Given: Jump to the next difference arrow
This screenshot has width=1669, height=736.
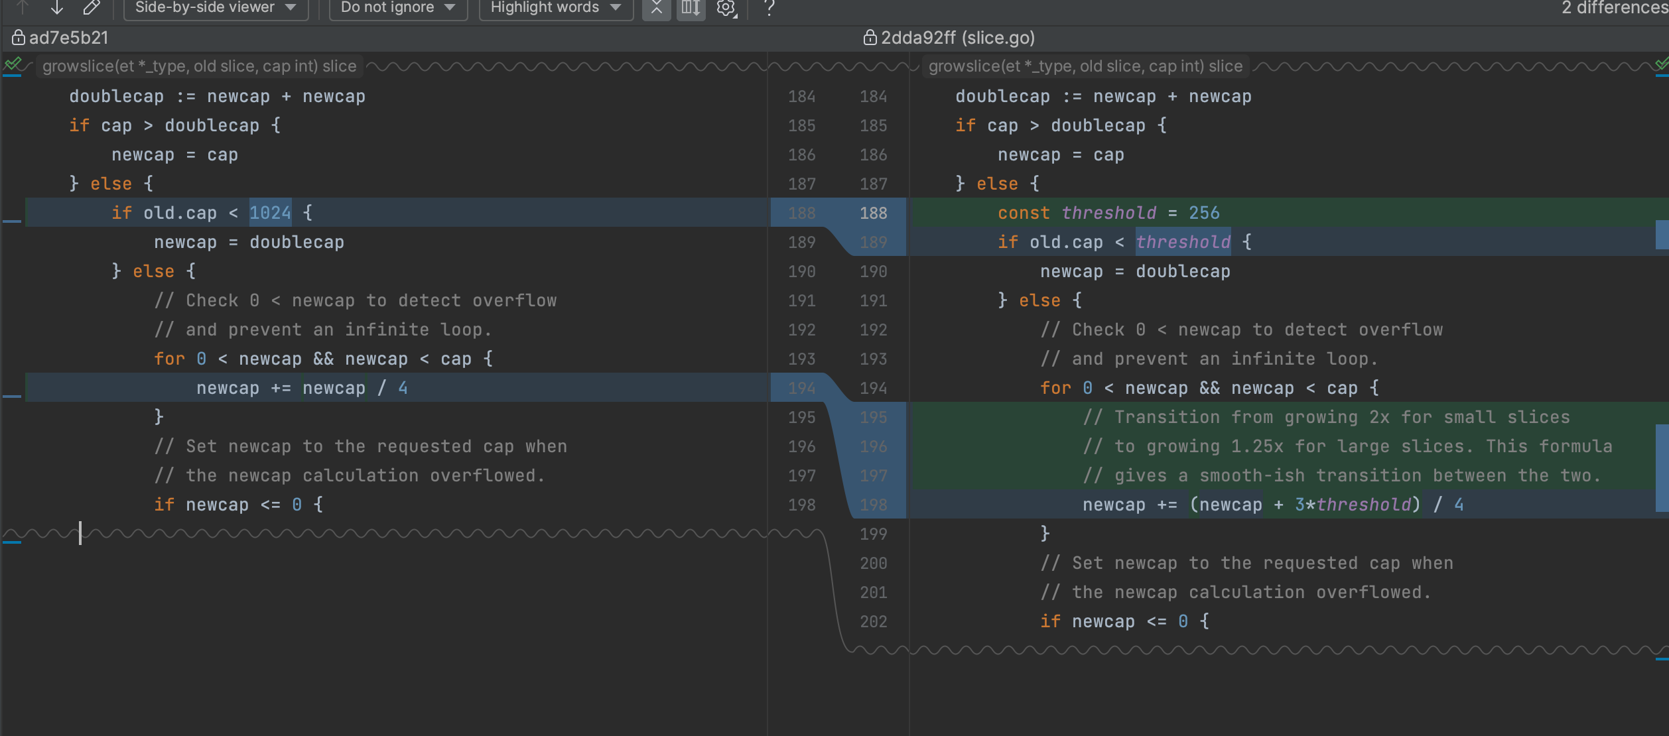Looking at the screenshot, I should [x=57, y=7].
